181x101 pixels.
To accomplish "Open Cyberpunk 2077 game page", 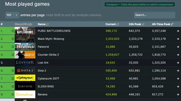I will pos(48,78).
